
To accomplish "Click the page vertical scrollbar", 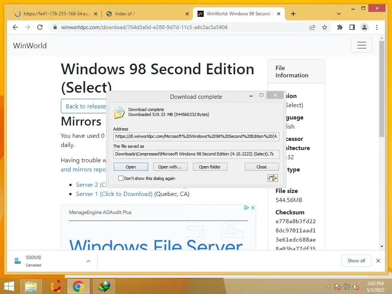I will click(382, 89).
